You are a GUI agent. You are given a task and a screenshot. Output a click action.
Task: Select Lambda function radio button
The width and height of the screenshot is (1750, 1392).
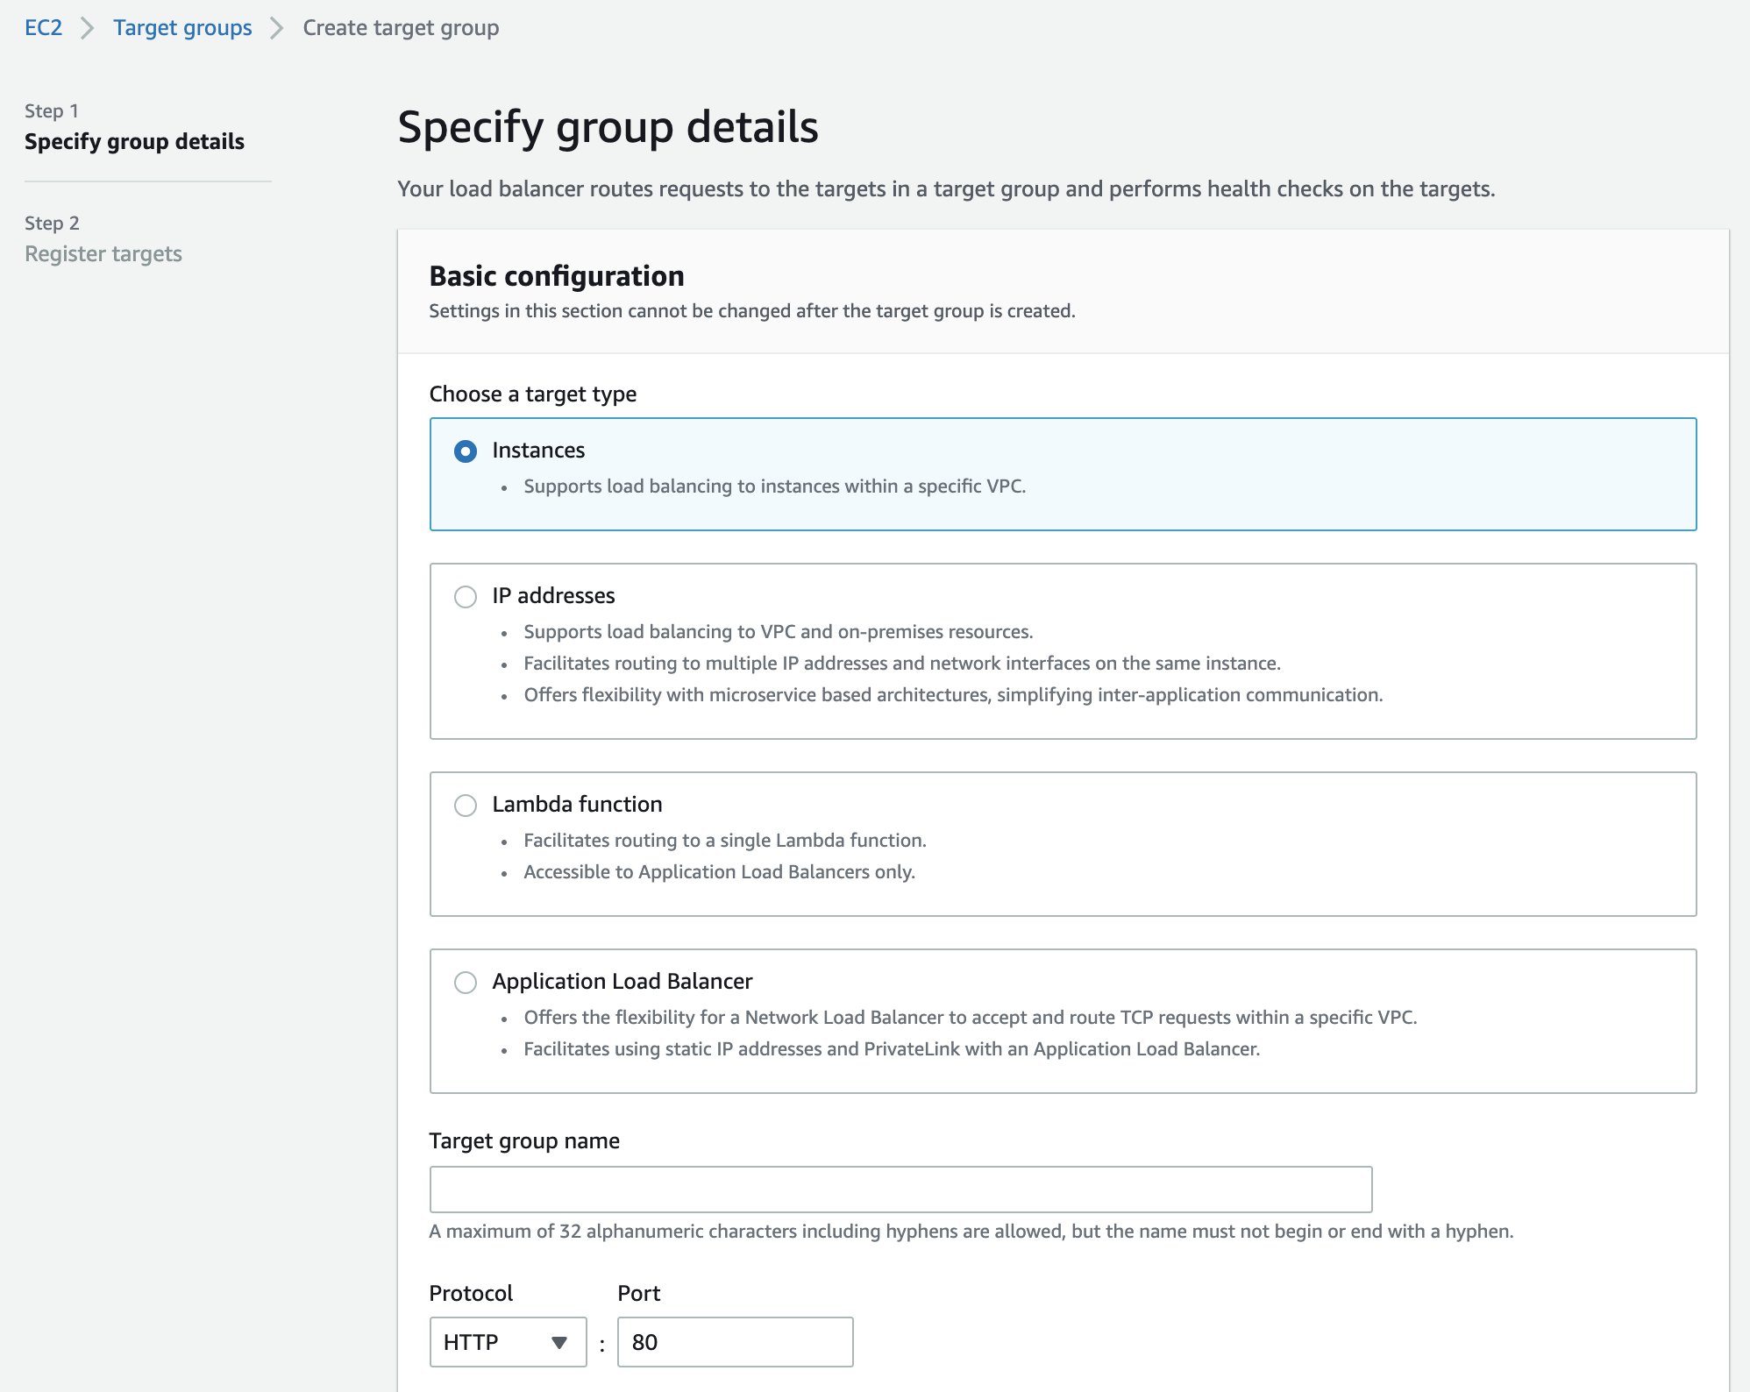point(466,806)
